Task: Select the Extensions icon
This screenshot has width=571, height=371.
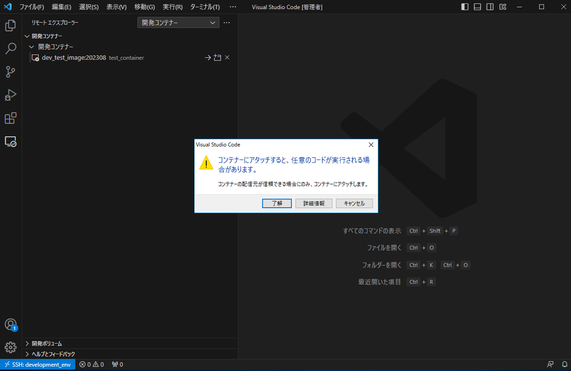Action: pos(10,118)
